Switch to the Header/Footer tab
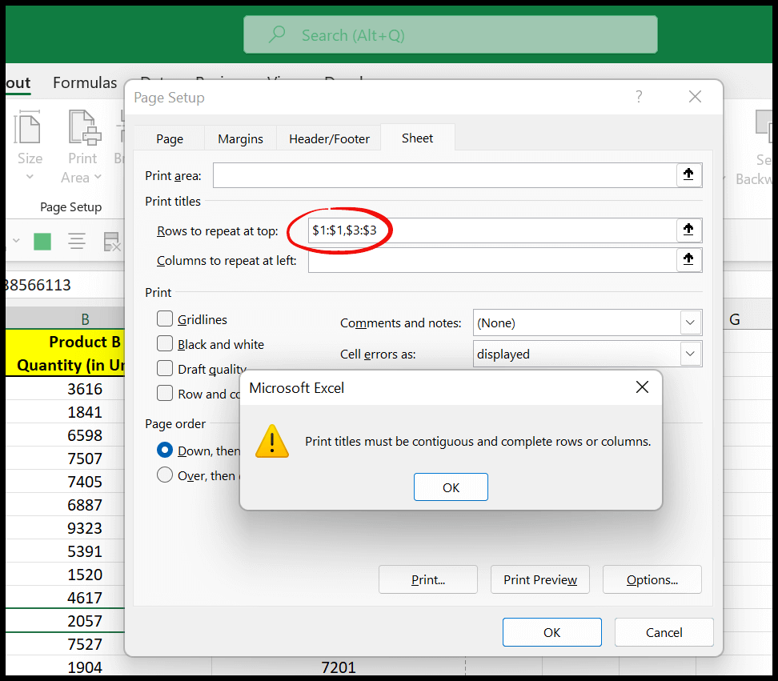The image size is (778, 681). tap(329, 139)
